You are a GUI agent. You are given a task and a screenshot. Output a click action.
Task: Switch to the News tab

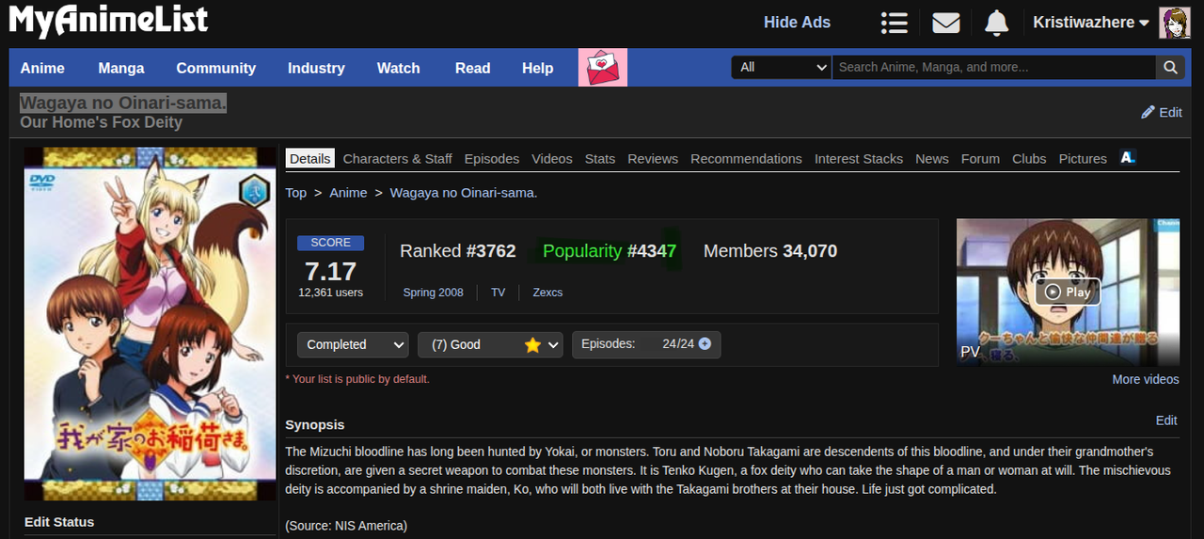pyautogui.click(x=932, y=159)
